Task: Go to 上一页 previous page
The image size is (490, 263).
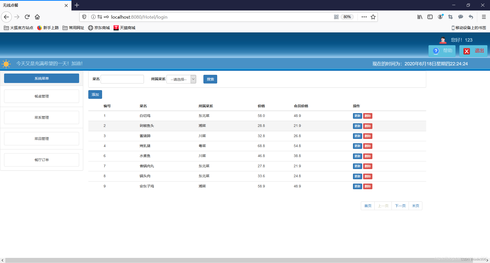Action: [x=383, y=206]
